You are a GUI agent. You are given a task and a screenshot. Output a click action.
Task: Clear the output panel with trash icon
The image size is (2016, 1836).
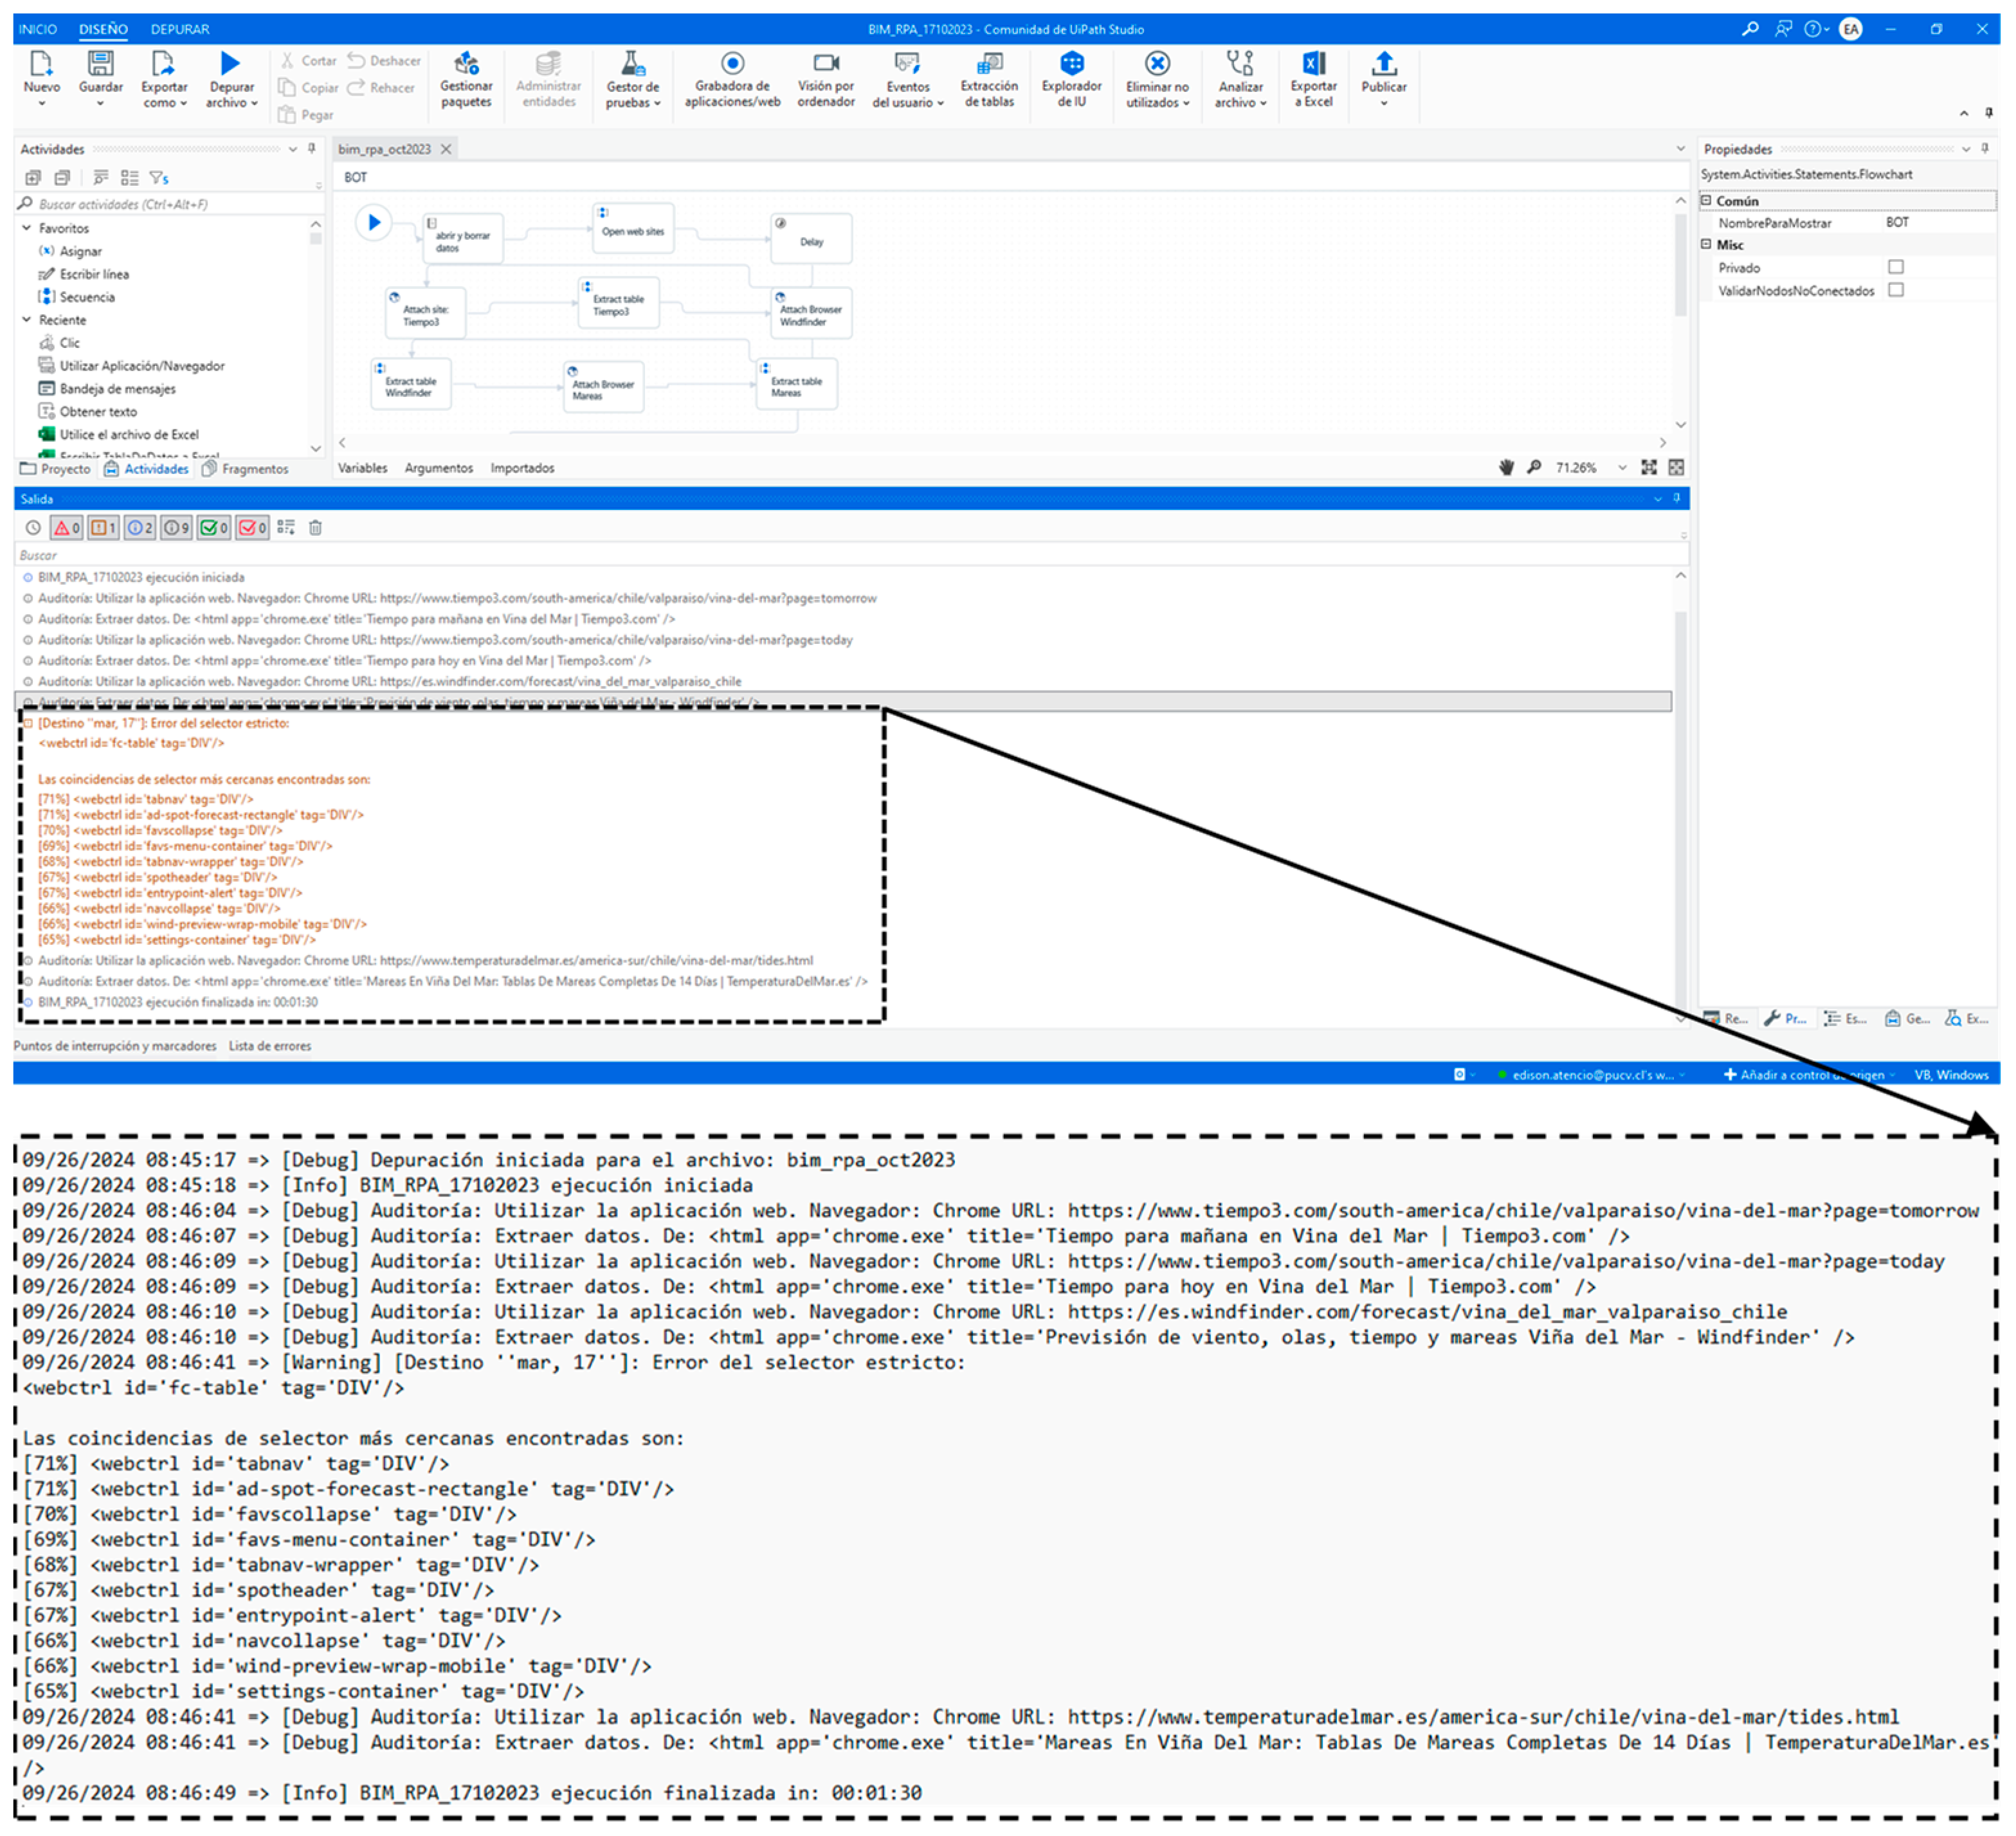point(315,528)
